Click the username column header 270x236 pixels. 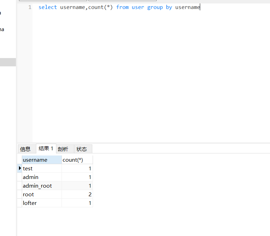(42, 160)
